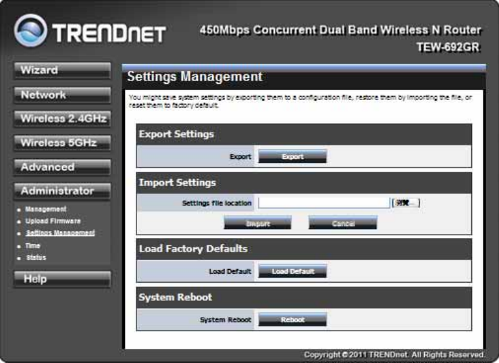Open the Network menu
This screenshot has width=499, height=363.
62,95
